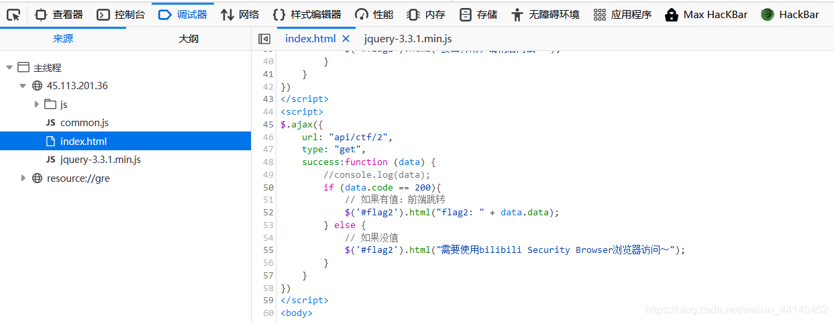
Task: Click the js folder icon
Action: pyautogui.click(x=50, y=104)
